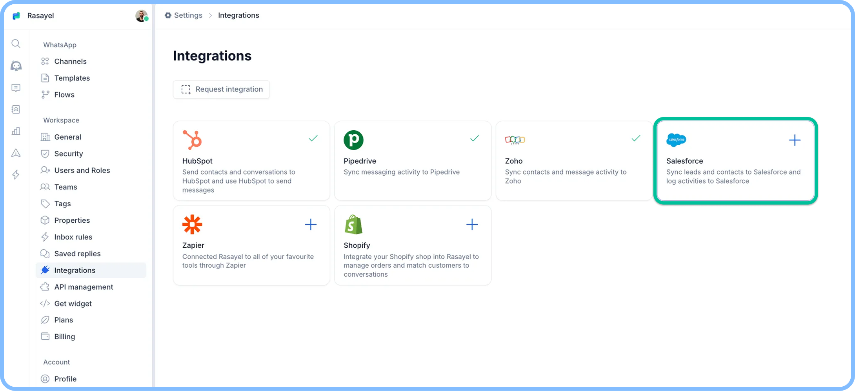Open the Saved replies section
Image resolution: width=855 pixels, height=391 pixels.
(x=77, y=253)
